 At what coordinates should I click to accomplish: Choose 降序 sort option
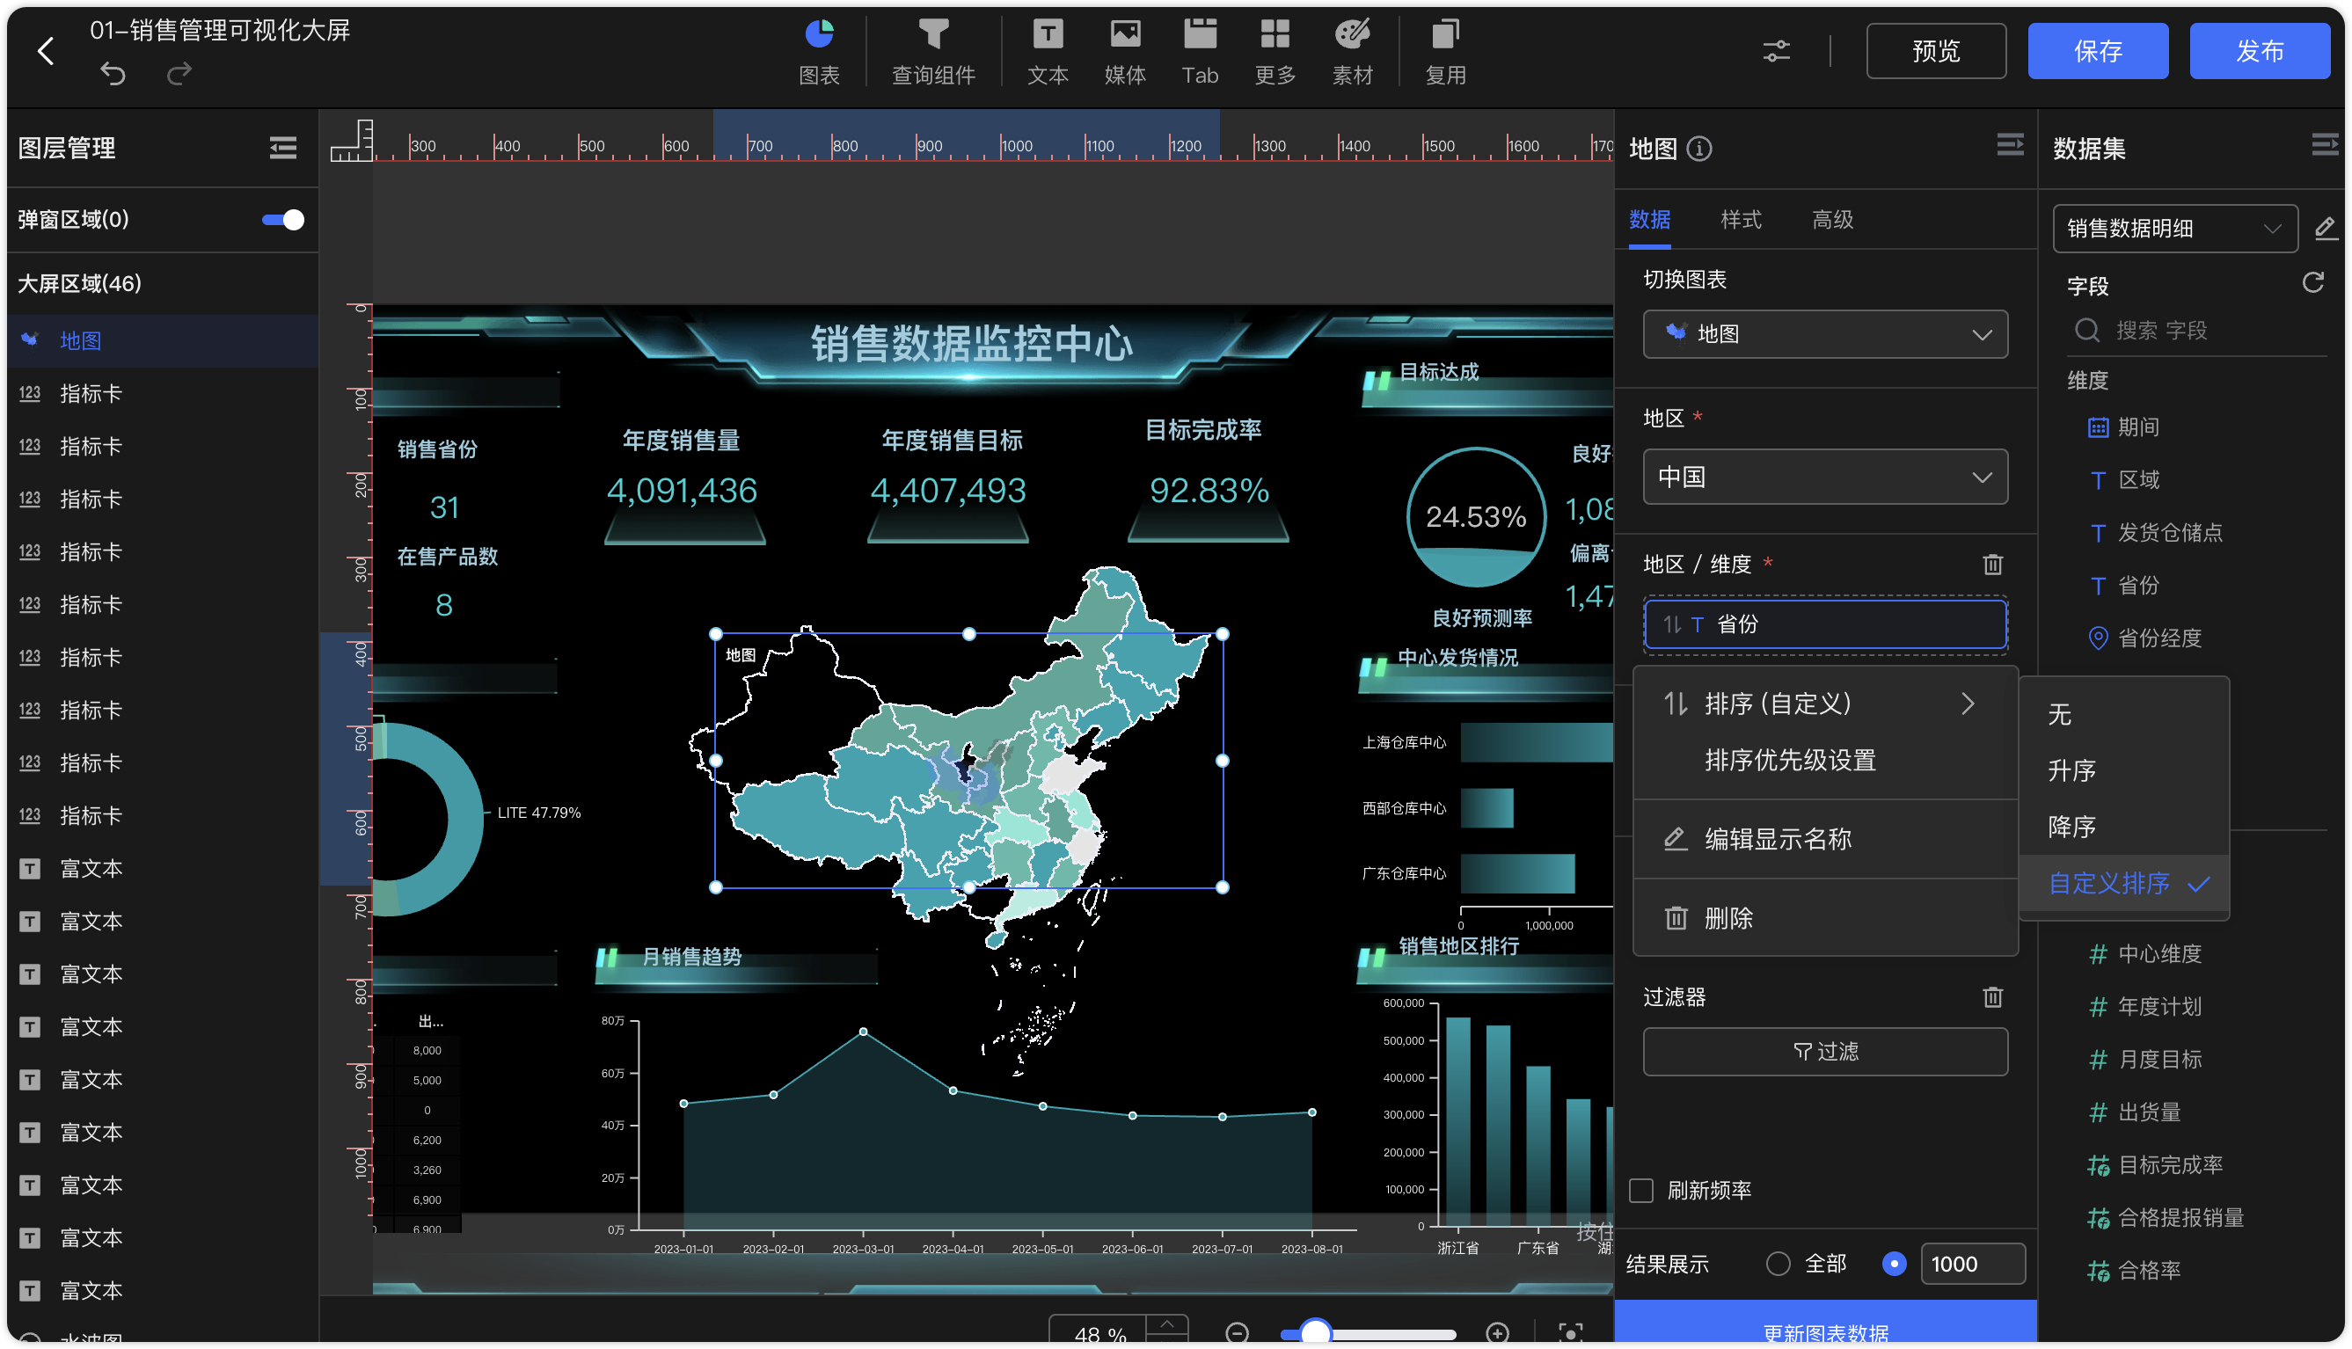pos(2124,827)
